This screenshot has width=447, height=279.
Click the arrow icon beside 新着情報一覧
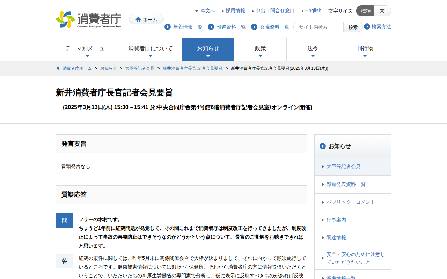pyautogui.click(x=168, y=27)
